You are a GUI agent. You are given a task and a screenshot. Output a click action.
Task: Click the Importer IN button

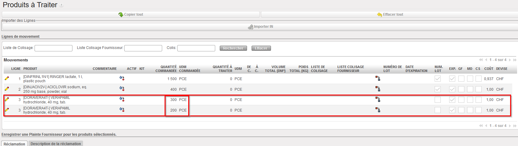pos(260,27)
